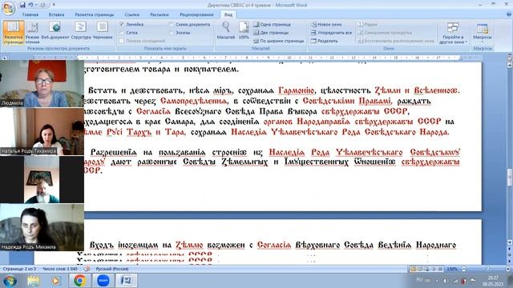The width and height of the screenshot is (513, 288).
Task: Show Одна страница layout
Action: coord(273,25)
